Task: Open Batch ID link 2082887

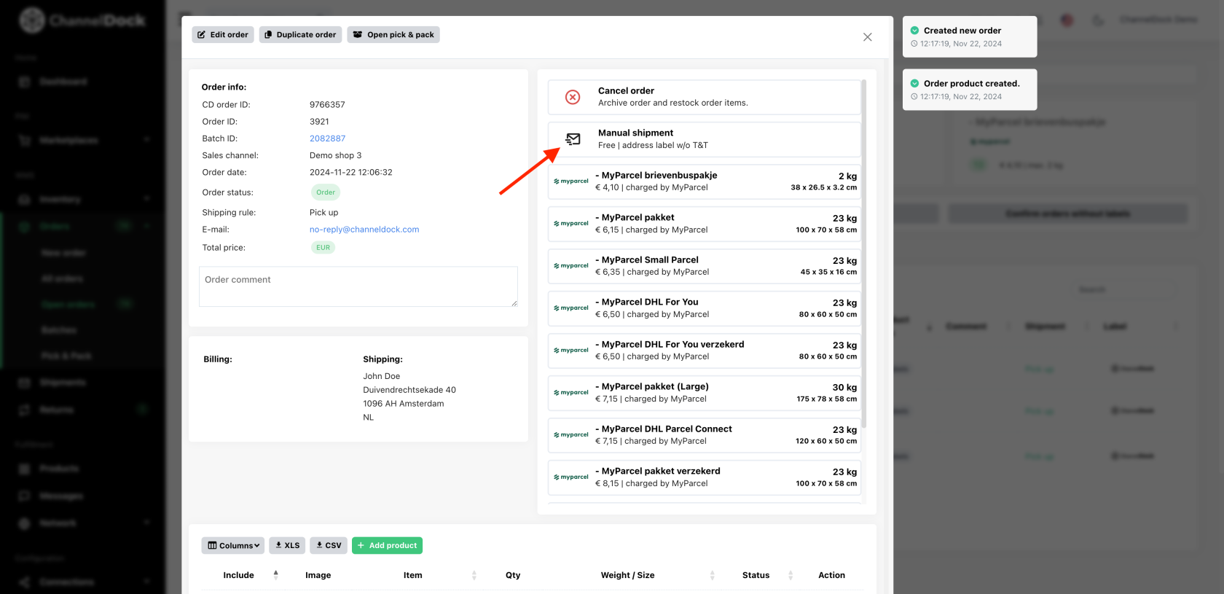Action: tap(327, 138)
